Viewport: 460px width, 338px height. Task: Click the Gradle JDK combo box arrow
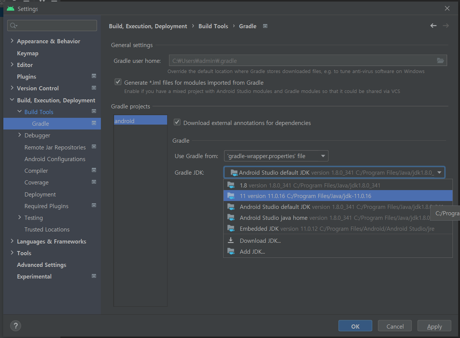pos(439,172)
